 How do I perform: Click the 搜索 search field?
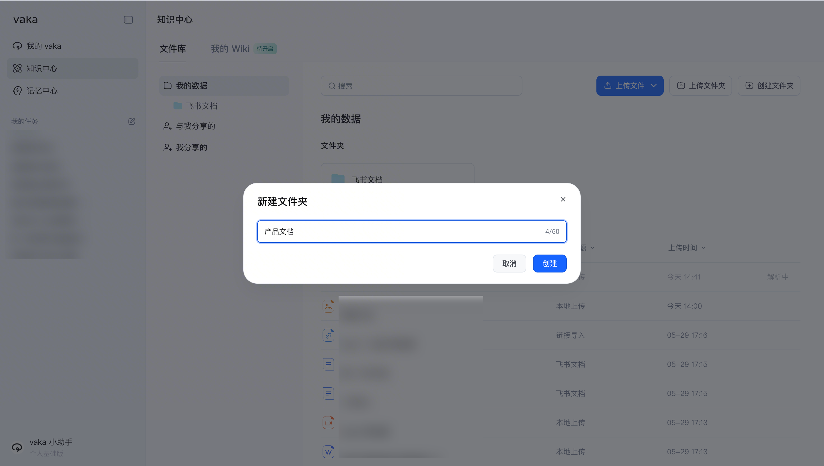pyautogui.click(x=421, y=86)
